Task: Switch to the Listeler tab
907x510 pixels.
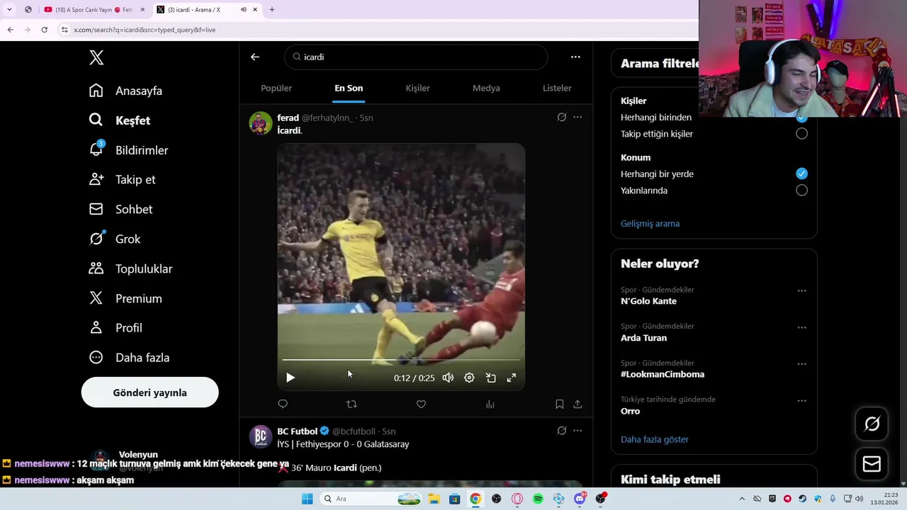Action: click(x=557, y=88)
